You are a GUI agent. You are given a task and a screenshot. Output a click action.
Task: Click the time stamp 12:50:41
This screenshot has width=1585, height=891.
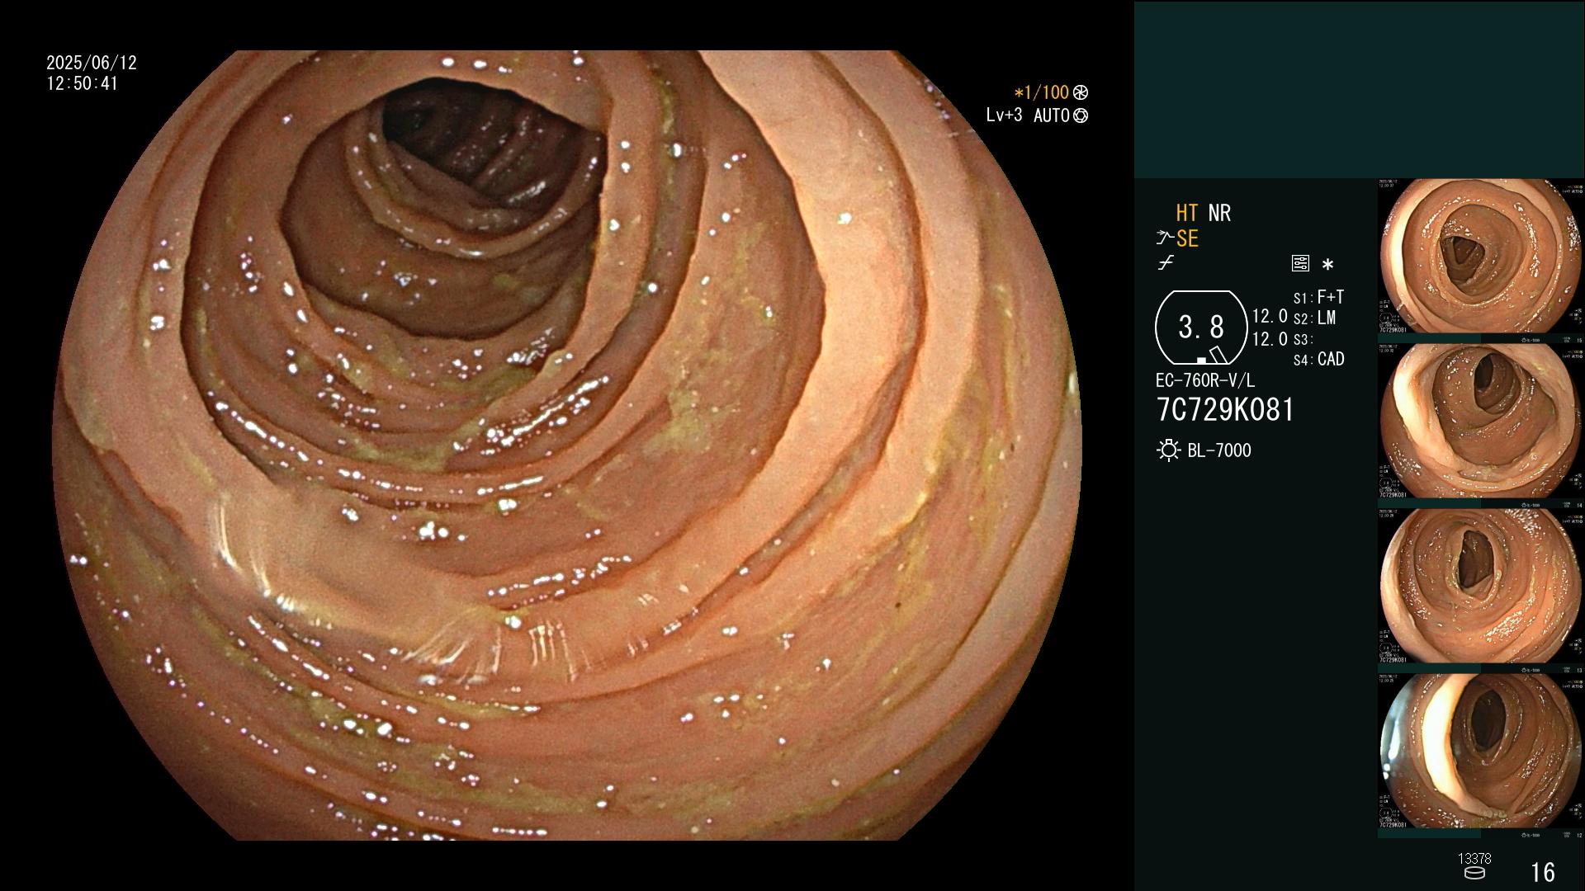pos(83,84)
